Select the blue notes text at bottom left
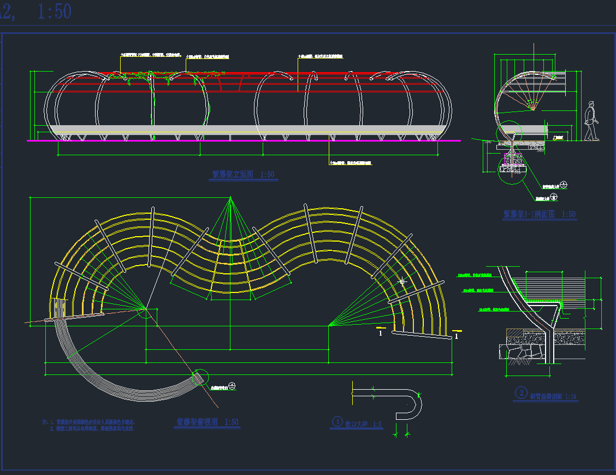This screenshot has height=475, width=616. tap(89, 426)
